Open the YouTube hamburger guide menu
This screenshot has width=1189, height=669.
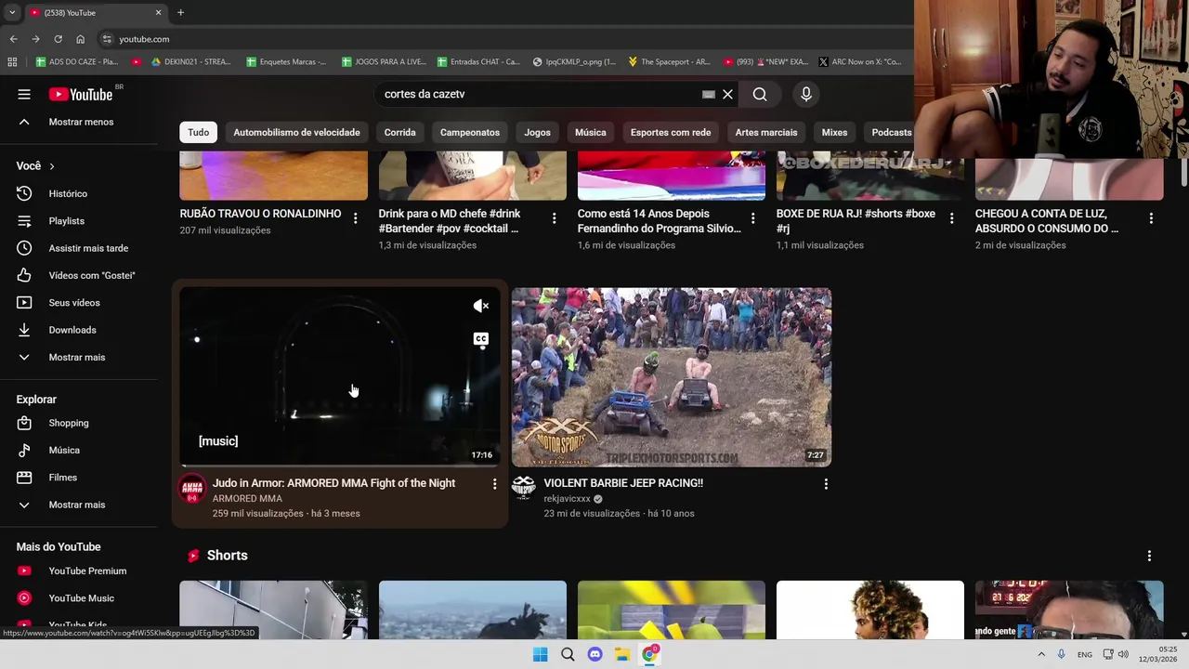(x=24, y=94)
